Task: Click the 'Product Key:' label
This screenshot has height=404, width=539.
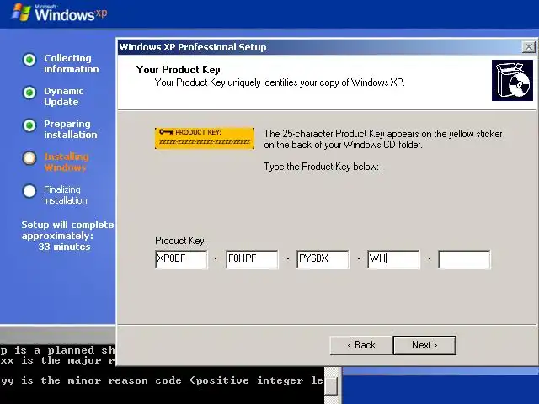Action: coord(180,241)
